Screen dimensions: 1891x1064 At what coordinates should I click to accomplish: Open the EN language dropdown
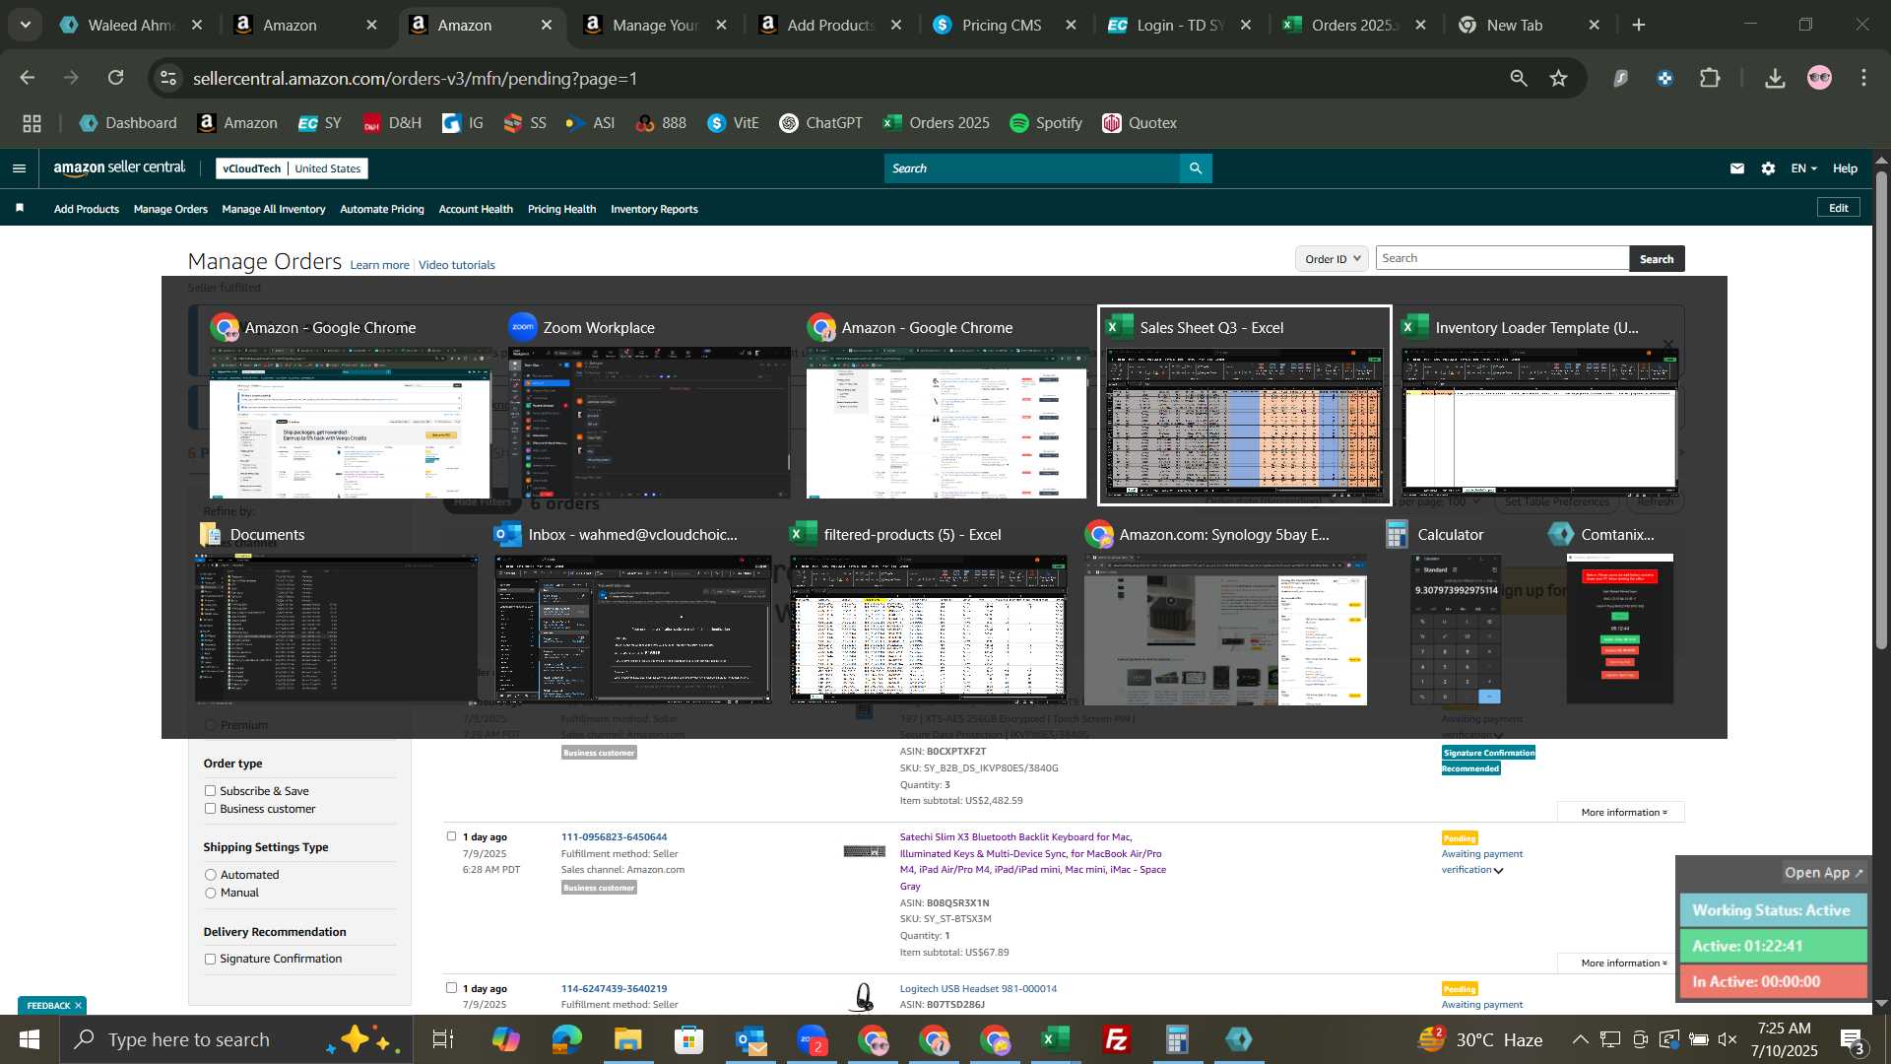pos(1803,168)
